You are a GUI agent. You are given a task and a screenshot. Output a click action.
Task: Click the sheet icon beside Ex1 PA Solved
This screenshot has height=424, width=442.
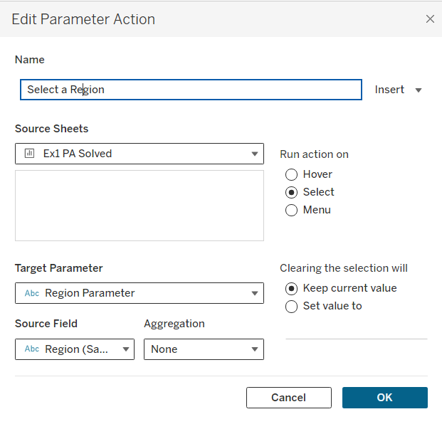(x=30, y=154)
